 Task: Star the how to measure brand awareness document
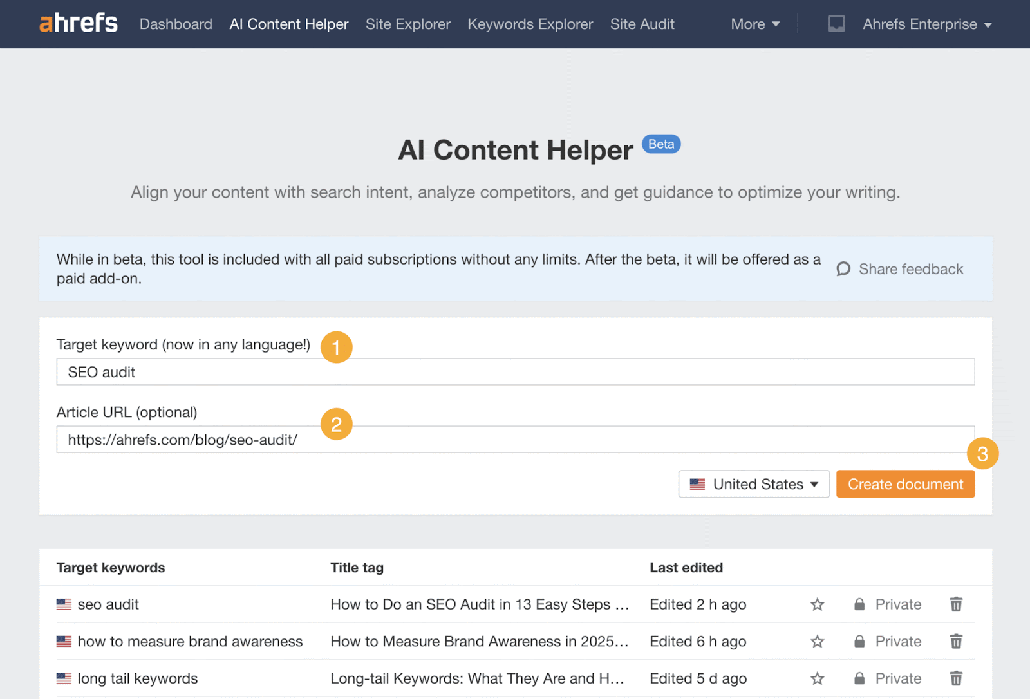(x=817, y=641)
